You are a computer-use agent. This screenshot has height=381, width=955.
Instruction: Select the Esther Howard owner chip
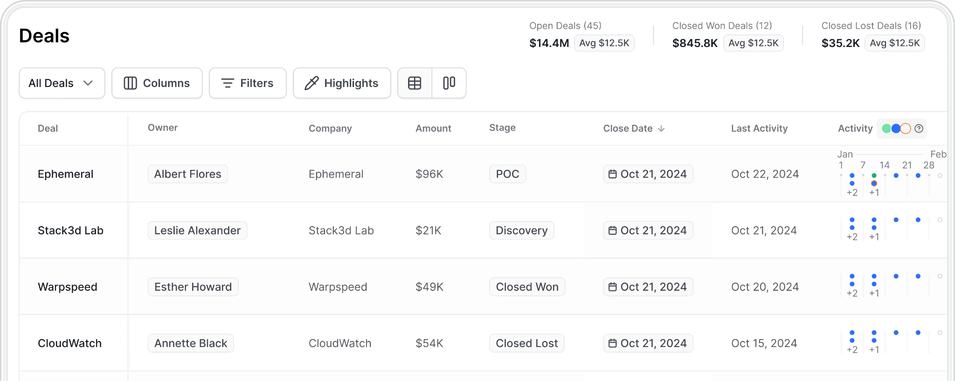coord(193,287)
